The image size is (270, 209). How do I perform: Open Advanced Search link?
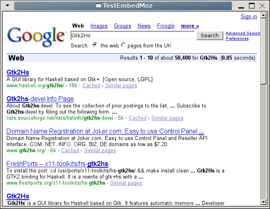pyautogui.click(x=243, y=33)
